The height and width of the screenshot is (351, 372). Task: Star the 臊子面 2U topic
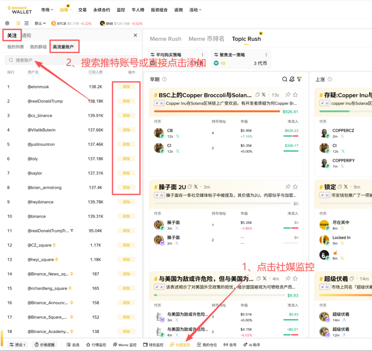[295, 187]
